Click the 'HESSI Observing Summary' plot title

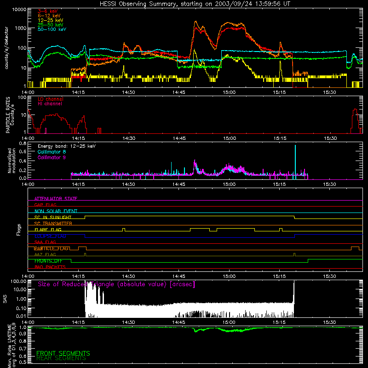click(195, 4)
